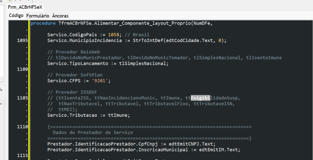Click gutter line number 1100

click(23, 69)
